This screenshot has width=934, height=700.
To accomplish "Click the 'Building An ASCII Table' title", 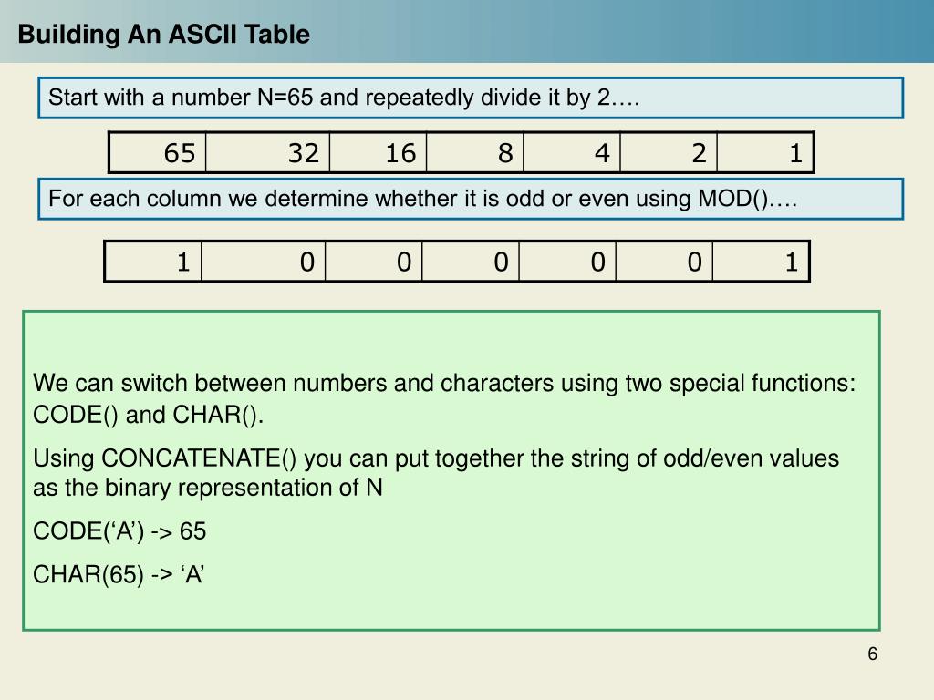I will 164,34.
